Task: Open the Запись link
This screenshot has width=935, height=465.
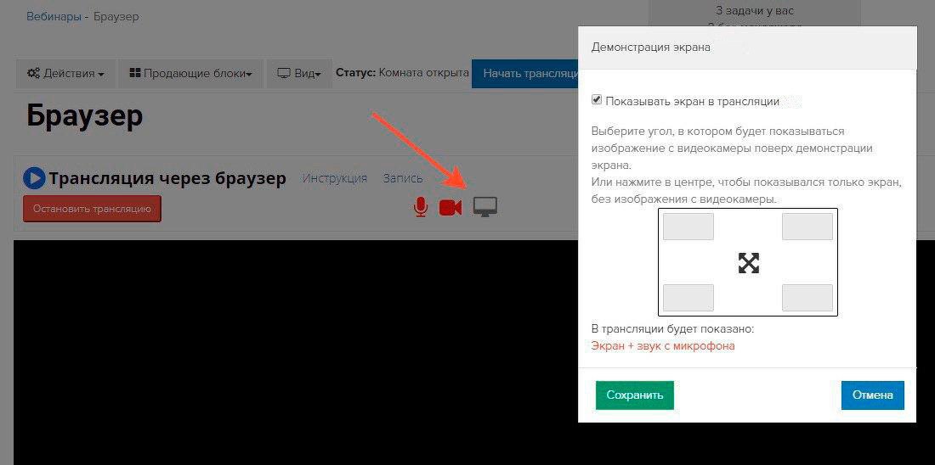Action: [x=403, y=178]
